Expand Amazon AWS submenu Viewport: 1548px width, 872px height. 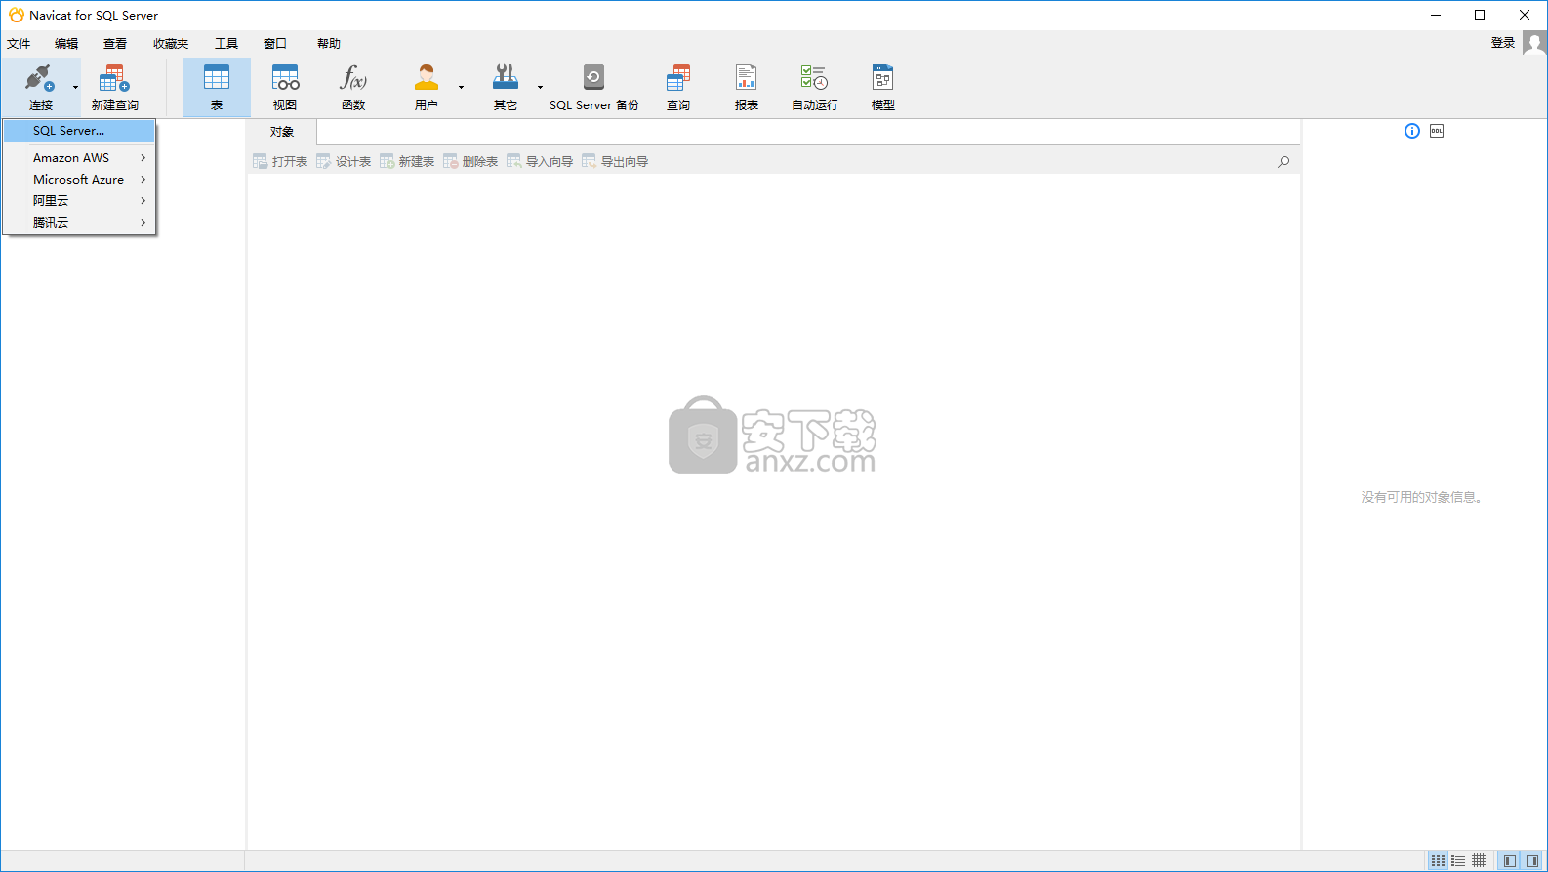coord(79,157)
